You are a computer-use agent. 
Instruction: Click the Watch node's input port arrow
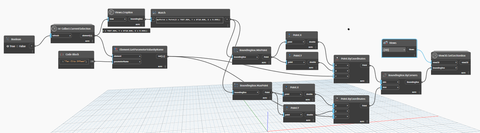coord(153,19)
